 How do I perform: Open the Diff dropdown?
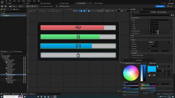(x=21, y=6)
